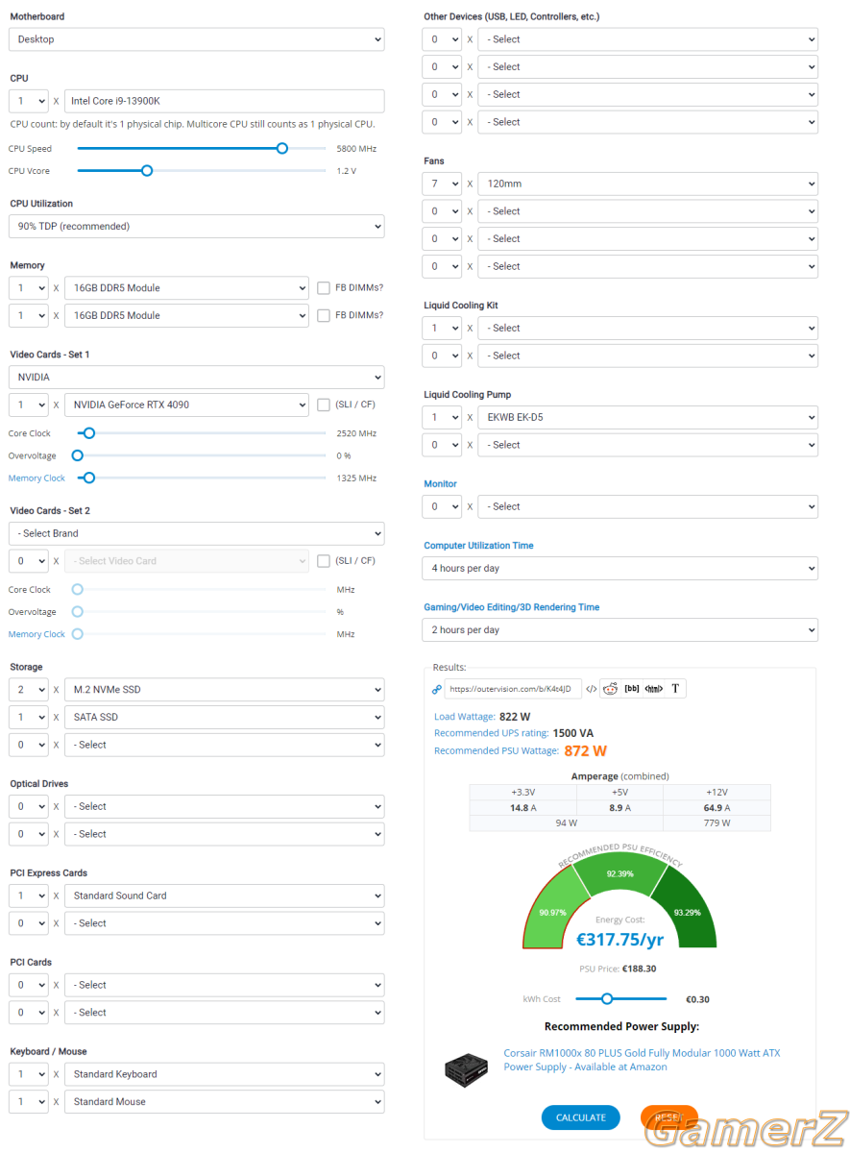Click the Recommended PSU Wattage link
The image size is (850, 1153).
[x=497, y=750]
